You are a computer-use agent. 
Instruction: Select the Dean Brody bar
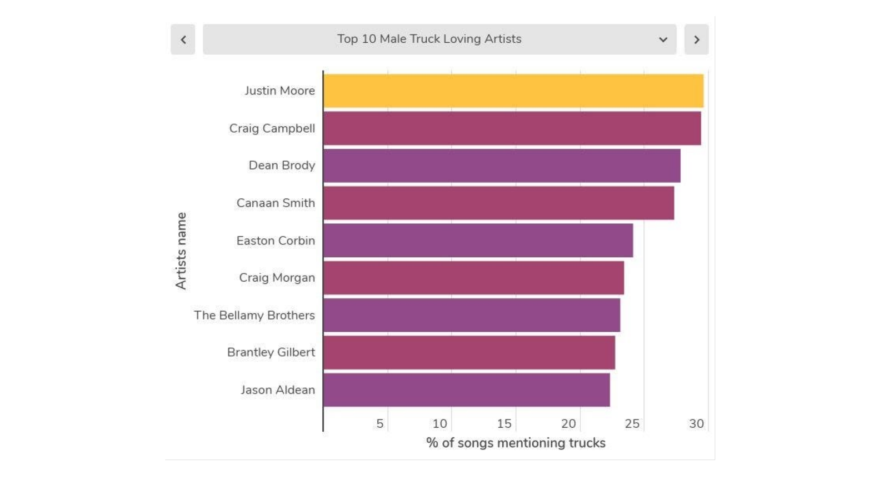tap(502, 166)
